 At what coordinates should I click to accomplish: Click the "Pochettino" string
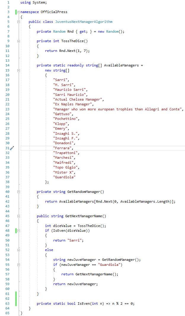pyautogui.click(x=65, y=119)
